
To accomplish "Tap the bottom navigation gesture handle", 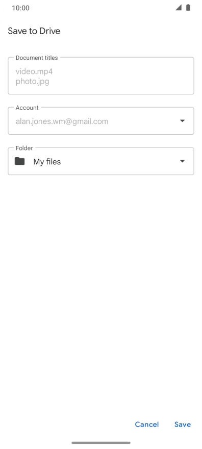I will [x=101, y=443].
